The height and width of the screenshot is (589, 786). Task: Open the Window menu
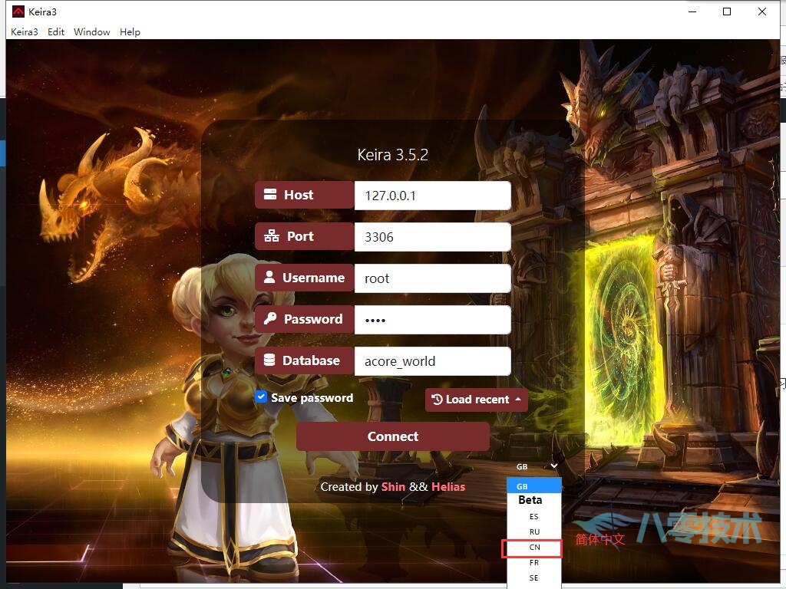pos(92,31)
